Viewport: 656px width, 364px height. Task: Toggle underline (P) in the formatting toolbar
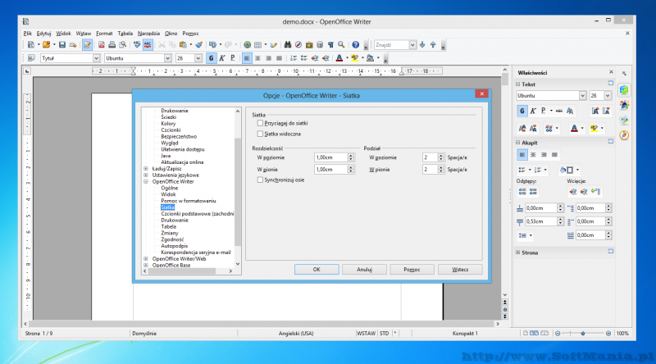click(x=232, y=58)
